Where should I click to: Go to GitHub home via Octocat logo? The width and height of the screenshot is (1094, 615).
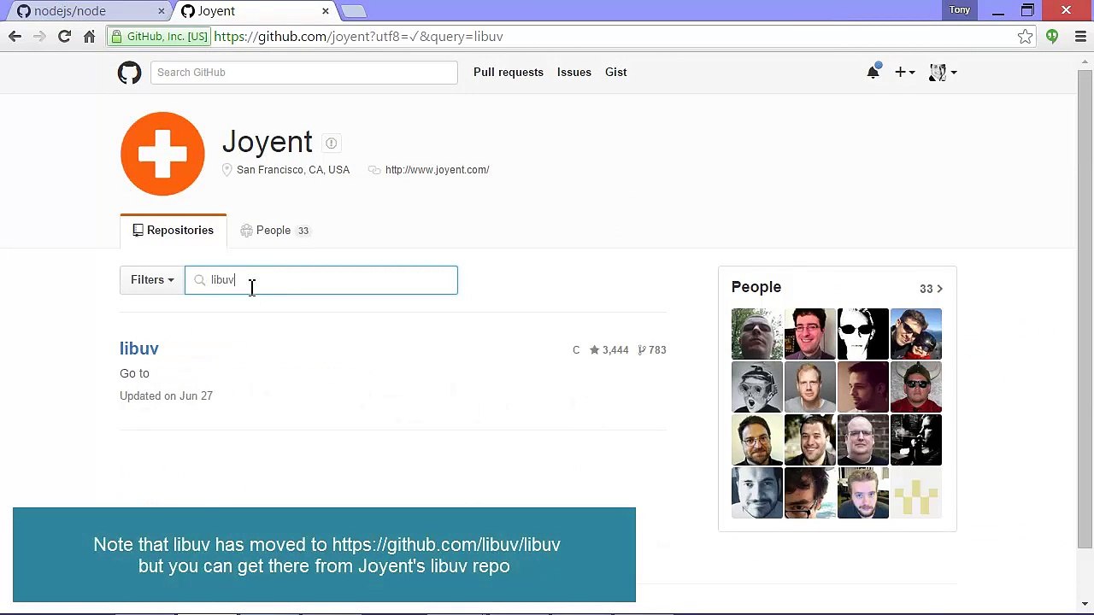(x=130, y=73)
